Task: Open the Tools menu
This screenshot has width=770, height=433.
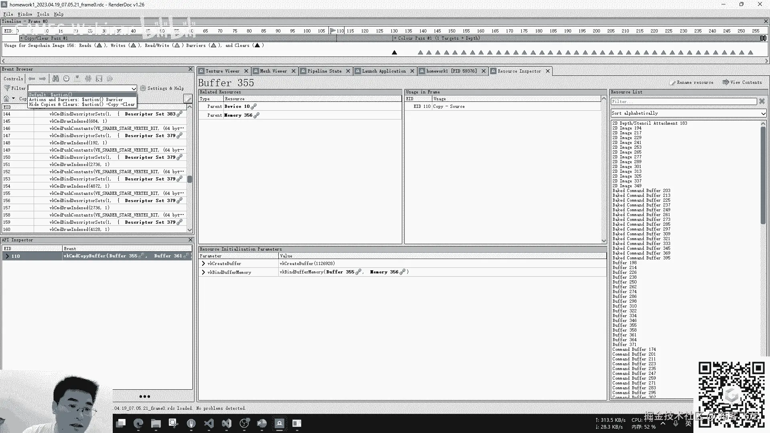Action: tap(43, 14)
